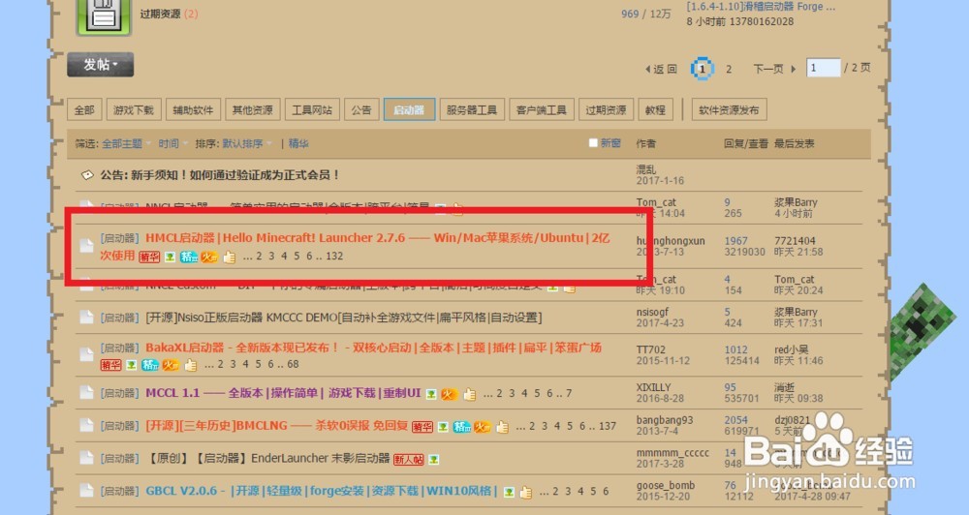Screen dimensions: 969x515
Task: Click thumbs-up icon on MCCL 1.1 thread
Action: (x=470, y=394)
